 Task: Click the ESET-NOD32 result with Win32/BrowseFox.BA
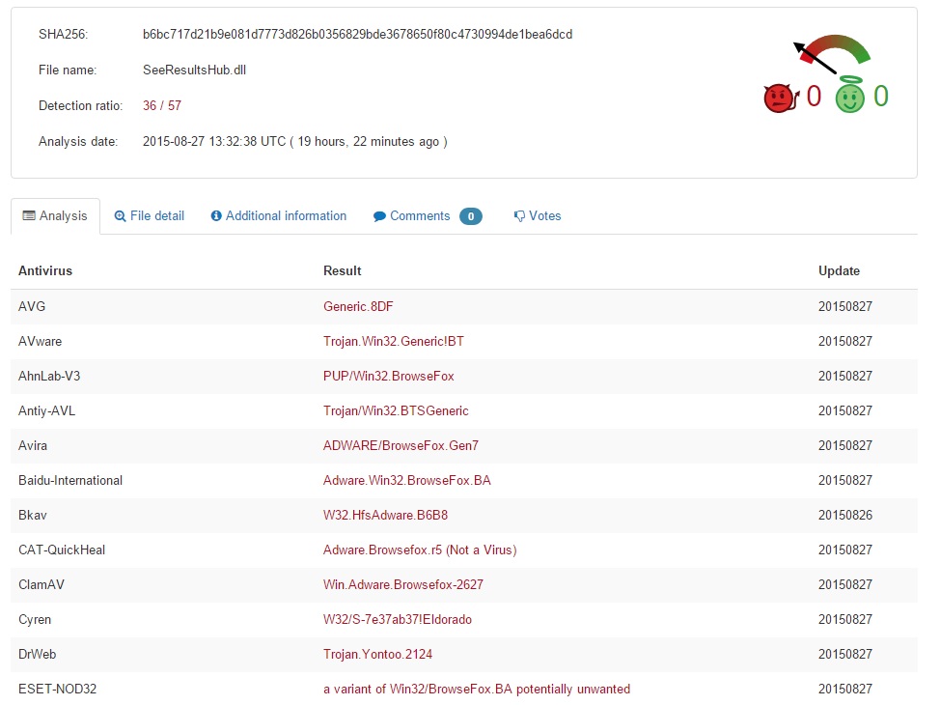click(x=477, y=690)
